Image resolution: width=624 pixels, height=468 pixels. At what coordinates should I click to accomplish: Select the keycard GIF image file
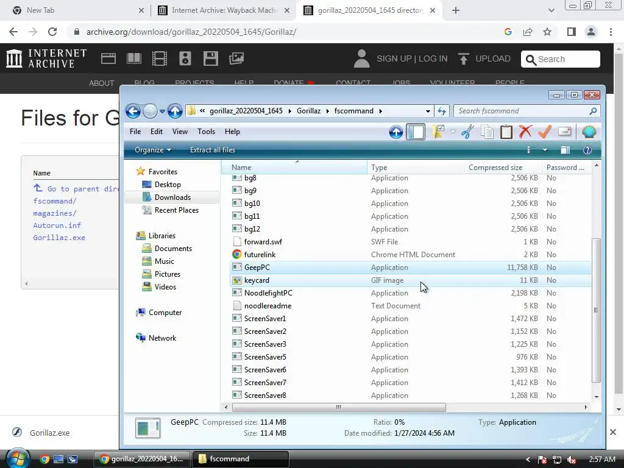click(x=411, y=280)
